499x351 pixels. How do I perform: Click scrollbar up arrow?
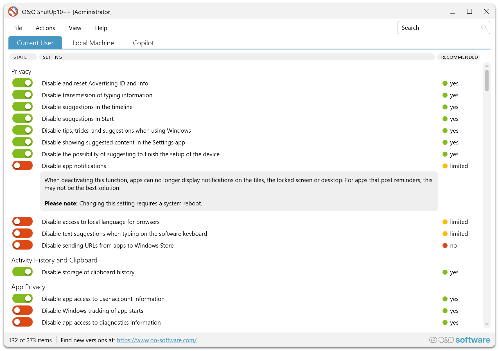coord(487,66)
